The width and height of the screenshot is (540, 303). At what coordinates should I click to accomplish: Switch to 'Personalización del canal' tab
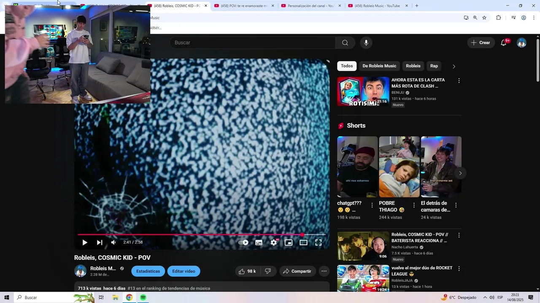pyautogui.click(x=311, y=6)
